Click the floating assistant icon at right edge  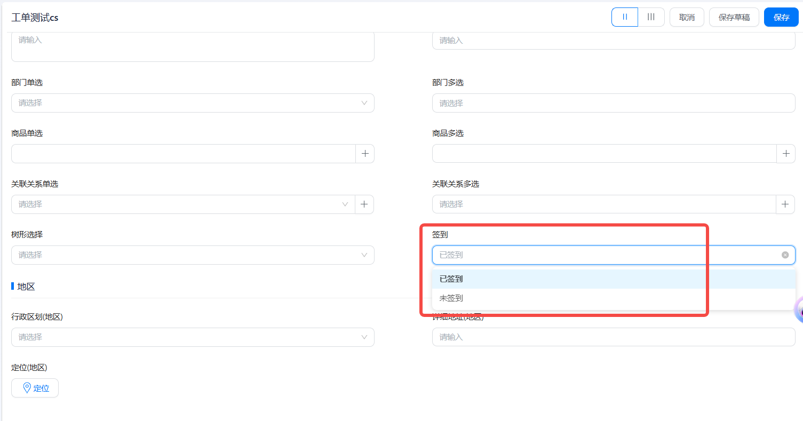coord(799,309)
